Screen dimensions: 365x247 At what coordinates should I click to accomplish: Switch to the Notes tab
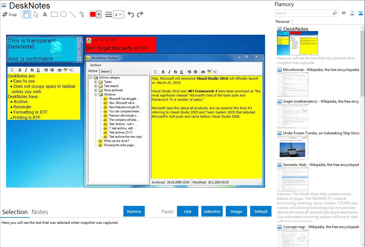point(40,212)
